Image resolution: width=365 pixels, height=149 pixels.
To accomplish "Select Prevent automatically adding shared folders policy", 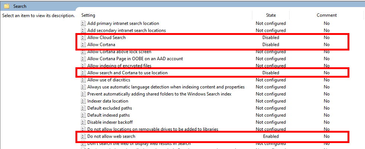I will tap(159, 94).
